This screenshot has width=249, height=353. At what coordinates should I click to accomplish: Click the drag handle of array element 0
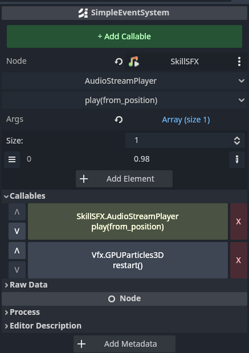pyautogui.click(x=12, y=159)
